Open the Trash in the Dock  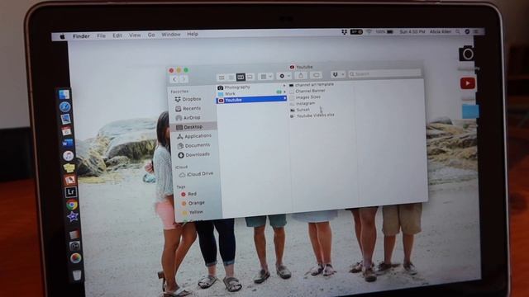pyautogui.click(x=77, y=275)
